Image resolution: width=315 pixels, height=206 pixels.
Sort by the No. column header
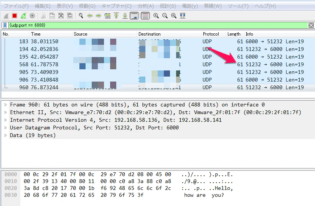[x=15, y=34]
